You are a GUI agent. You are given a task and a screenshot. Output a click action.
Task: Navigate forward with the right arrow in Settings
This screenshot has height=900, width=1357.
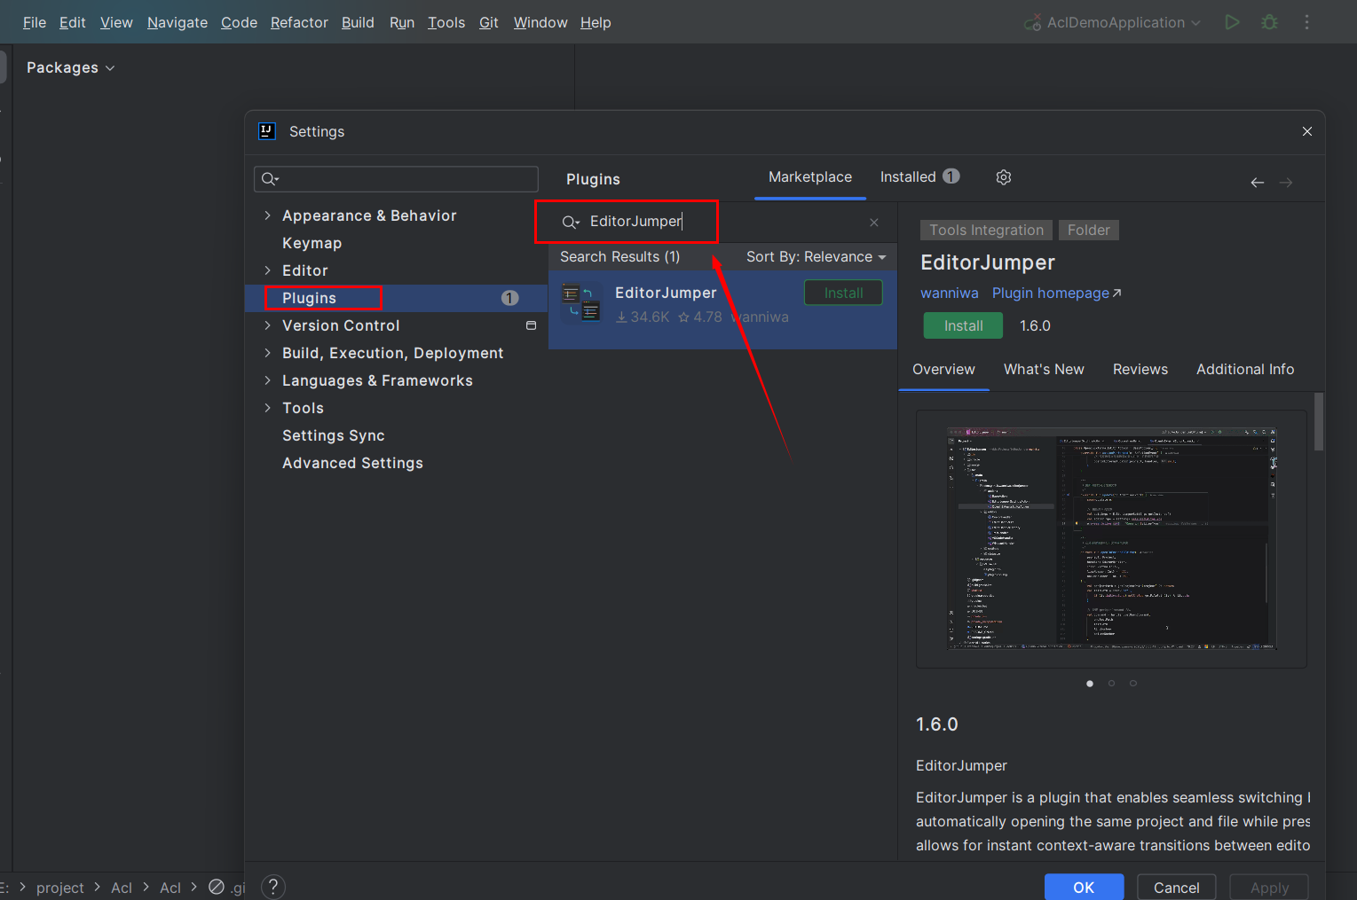point(1286,183)
